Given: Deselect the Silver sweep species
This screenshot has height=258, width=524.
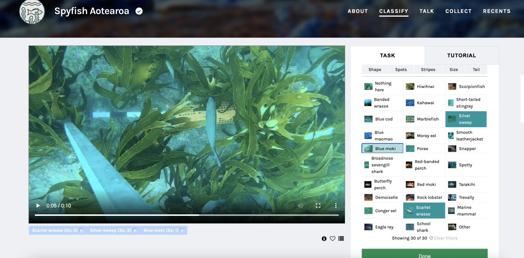Looking at the screenshot, I should [466, 119].
